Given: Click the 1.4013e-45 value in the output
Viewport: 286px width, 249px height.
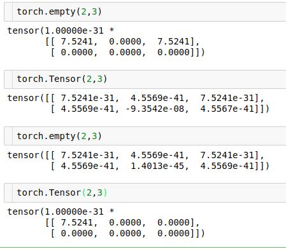Looking at the screenshot, I should tap(157, 166).
